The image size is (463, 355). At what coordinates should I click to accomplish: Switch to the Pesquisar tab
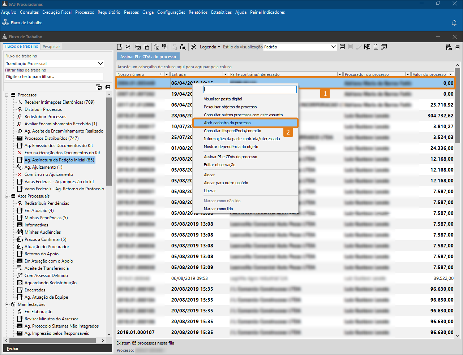pyautogui.click(x=51, y=47)
